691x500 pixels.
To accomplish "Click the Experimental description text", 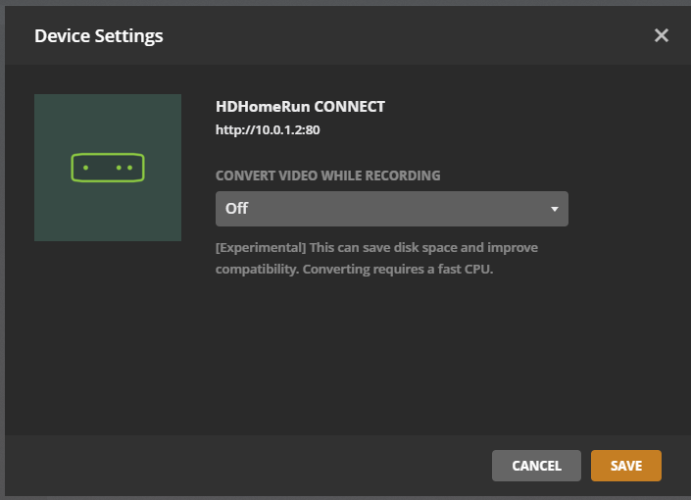I will (376, 258).
